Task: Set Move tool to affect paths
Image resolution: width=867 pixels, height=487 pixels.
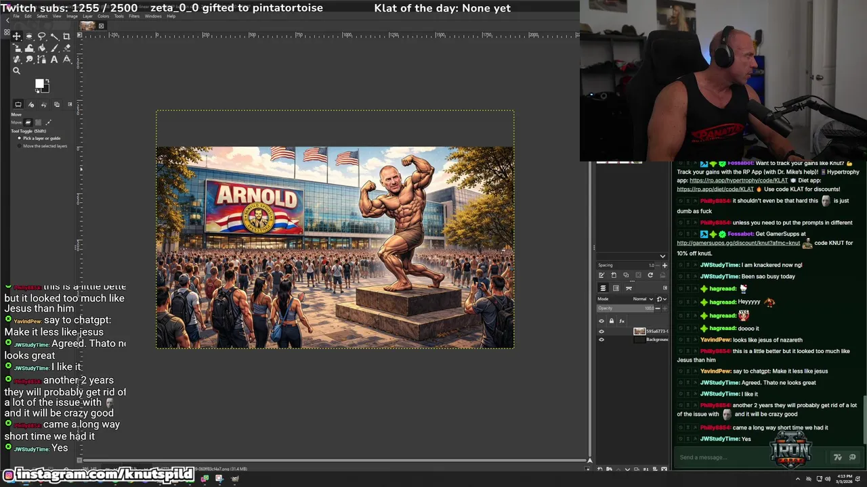Action: pos(48,122)
